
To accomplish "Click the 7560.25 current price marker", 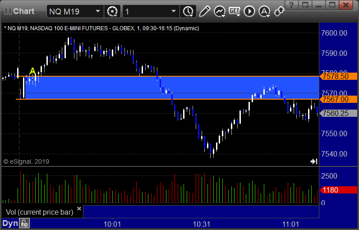I will [338, 113].
